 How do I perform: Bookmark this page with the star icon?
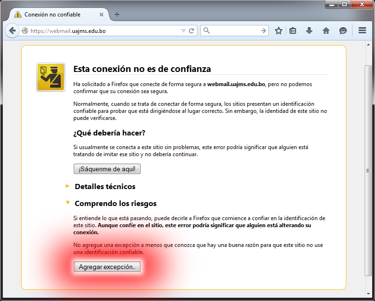click(x=279, y=31)
